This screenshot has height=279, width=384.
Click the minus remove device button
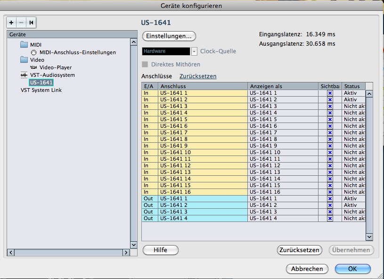coord(21,23)
